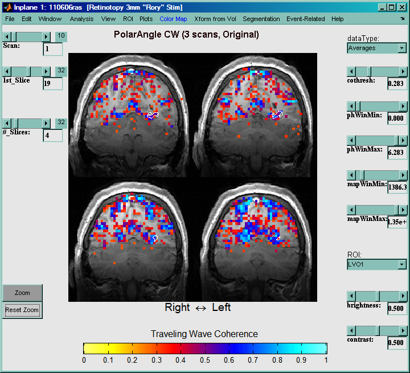Click the right arrow of the Scan slider
Viewport: 410px width, 373px height.
[47, 37]
